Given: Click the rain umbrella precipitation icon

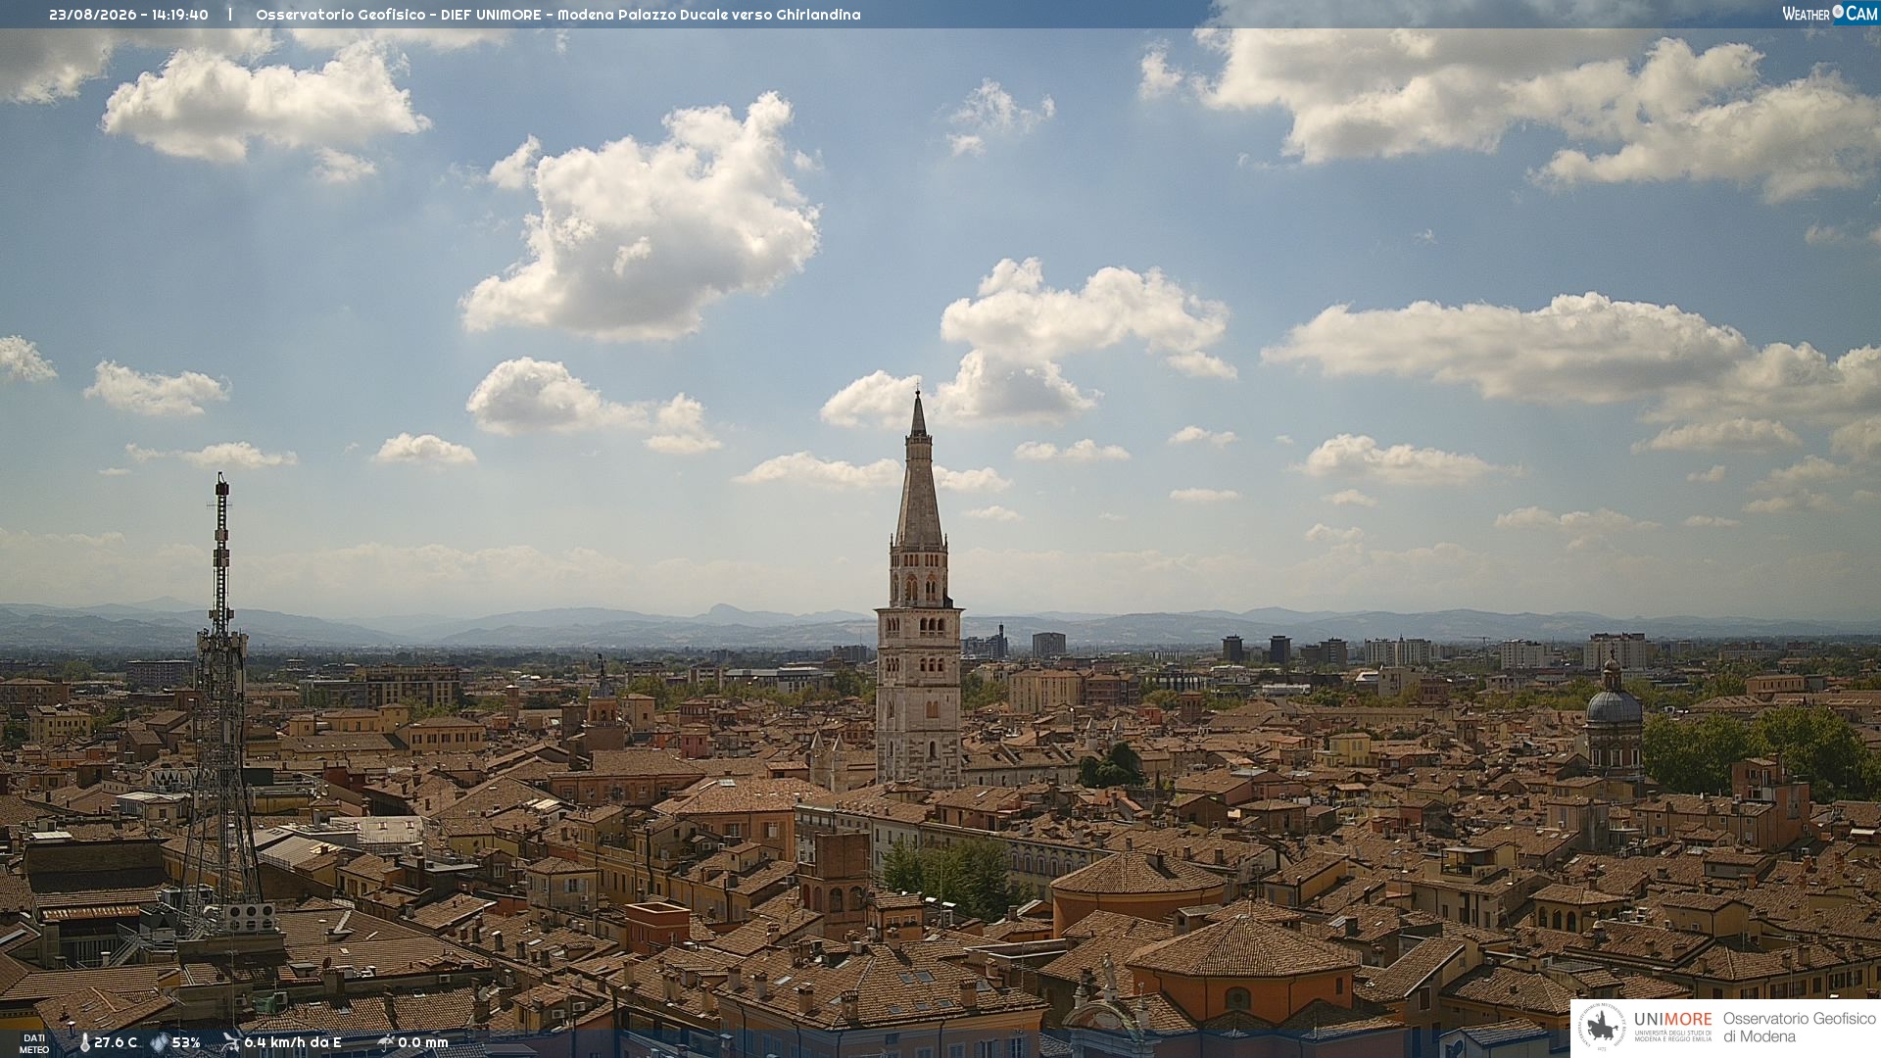Looking at the screenshot, I should (385, 1042).
